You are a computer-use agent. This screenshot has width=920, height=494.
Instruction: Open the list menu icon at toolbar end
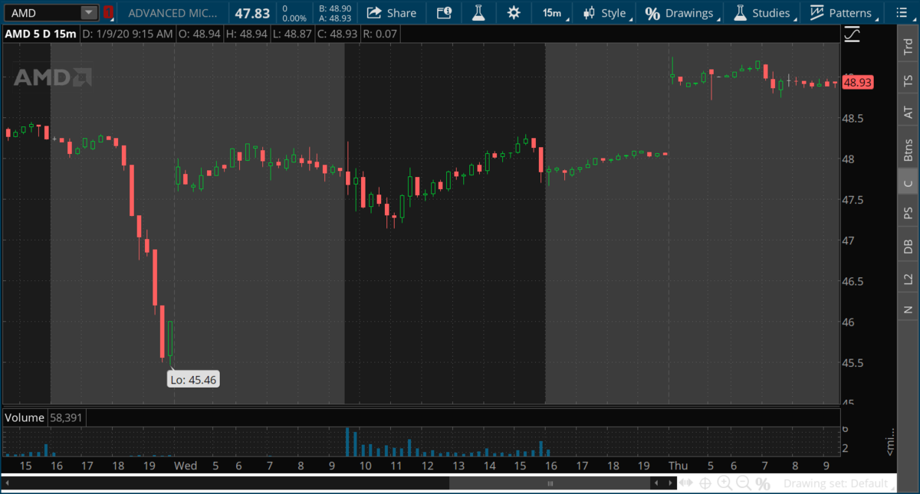pos(901,12)
